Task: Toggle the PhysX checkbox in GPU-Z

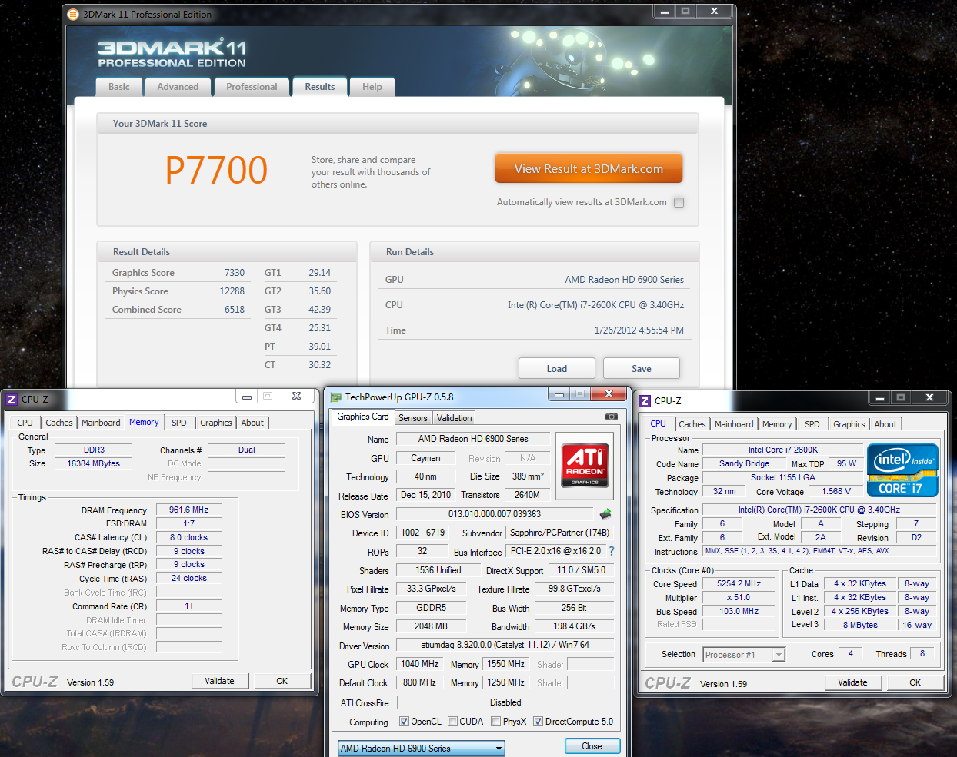Action: coord(495,722)
